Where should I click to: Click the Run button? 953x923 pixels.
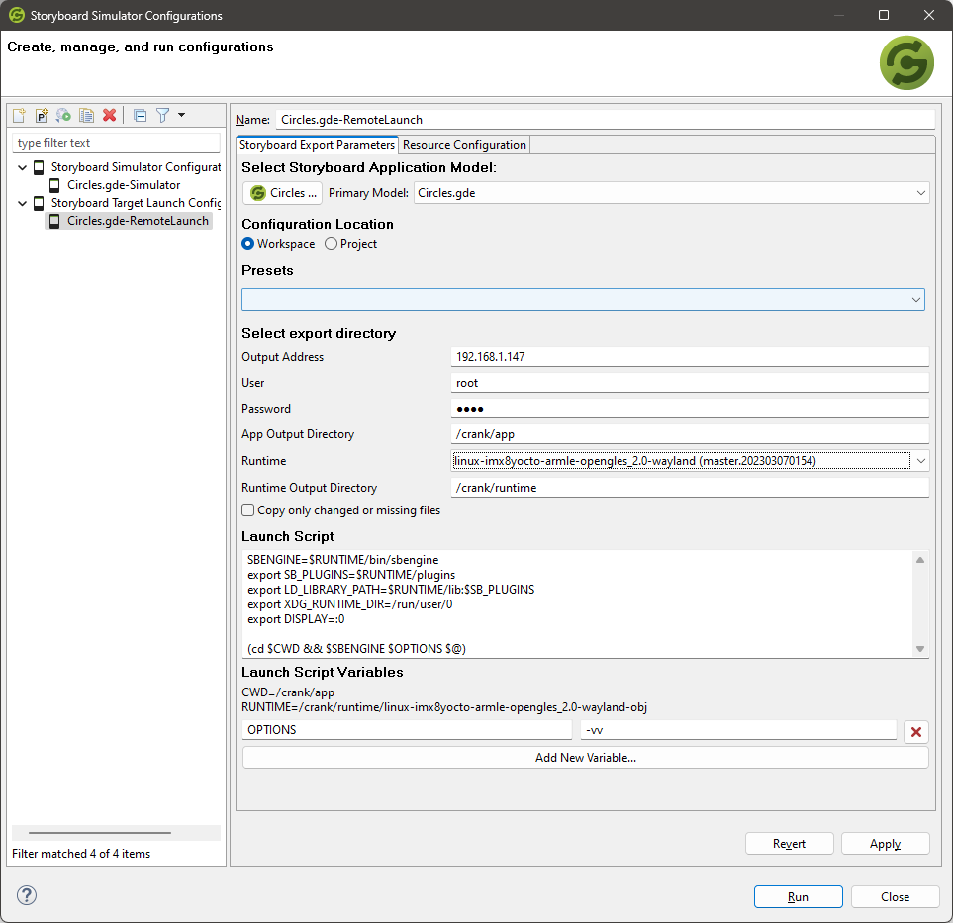798,897
